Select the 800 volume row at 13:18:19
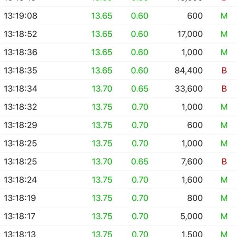This screenshot has height=237, width=237. pyautogui.click(x=118, y=198)
